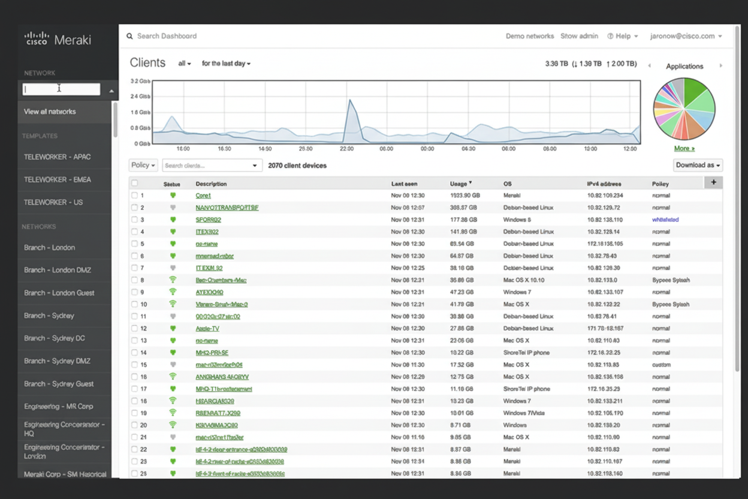Click the search magnifying glass icon

[129, 36]
